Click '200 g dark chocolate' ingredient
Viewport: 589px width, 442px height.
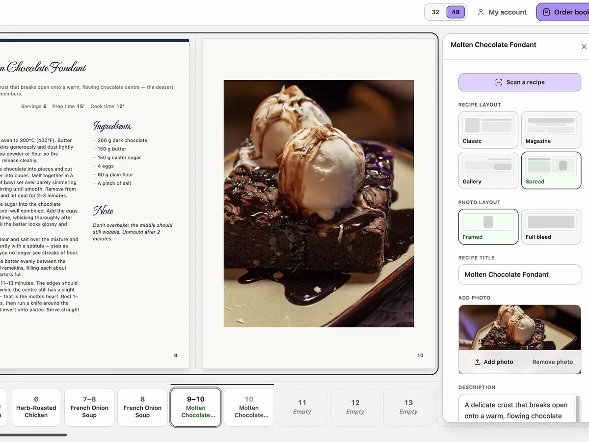(122, 140)
